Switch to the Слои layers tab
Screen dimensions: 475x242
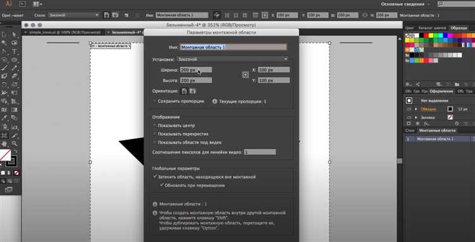[410, 131]
